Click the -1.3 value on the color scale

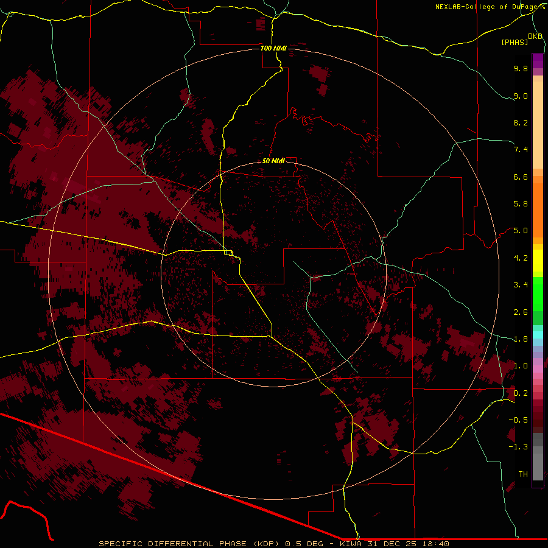[518, 447]
